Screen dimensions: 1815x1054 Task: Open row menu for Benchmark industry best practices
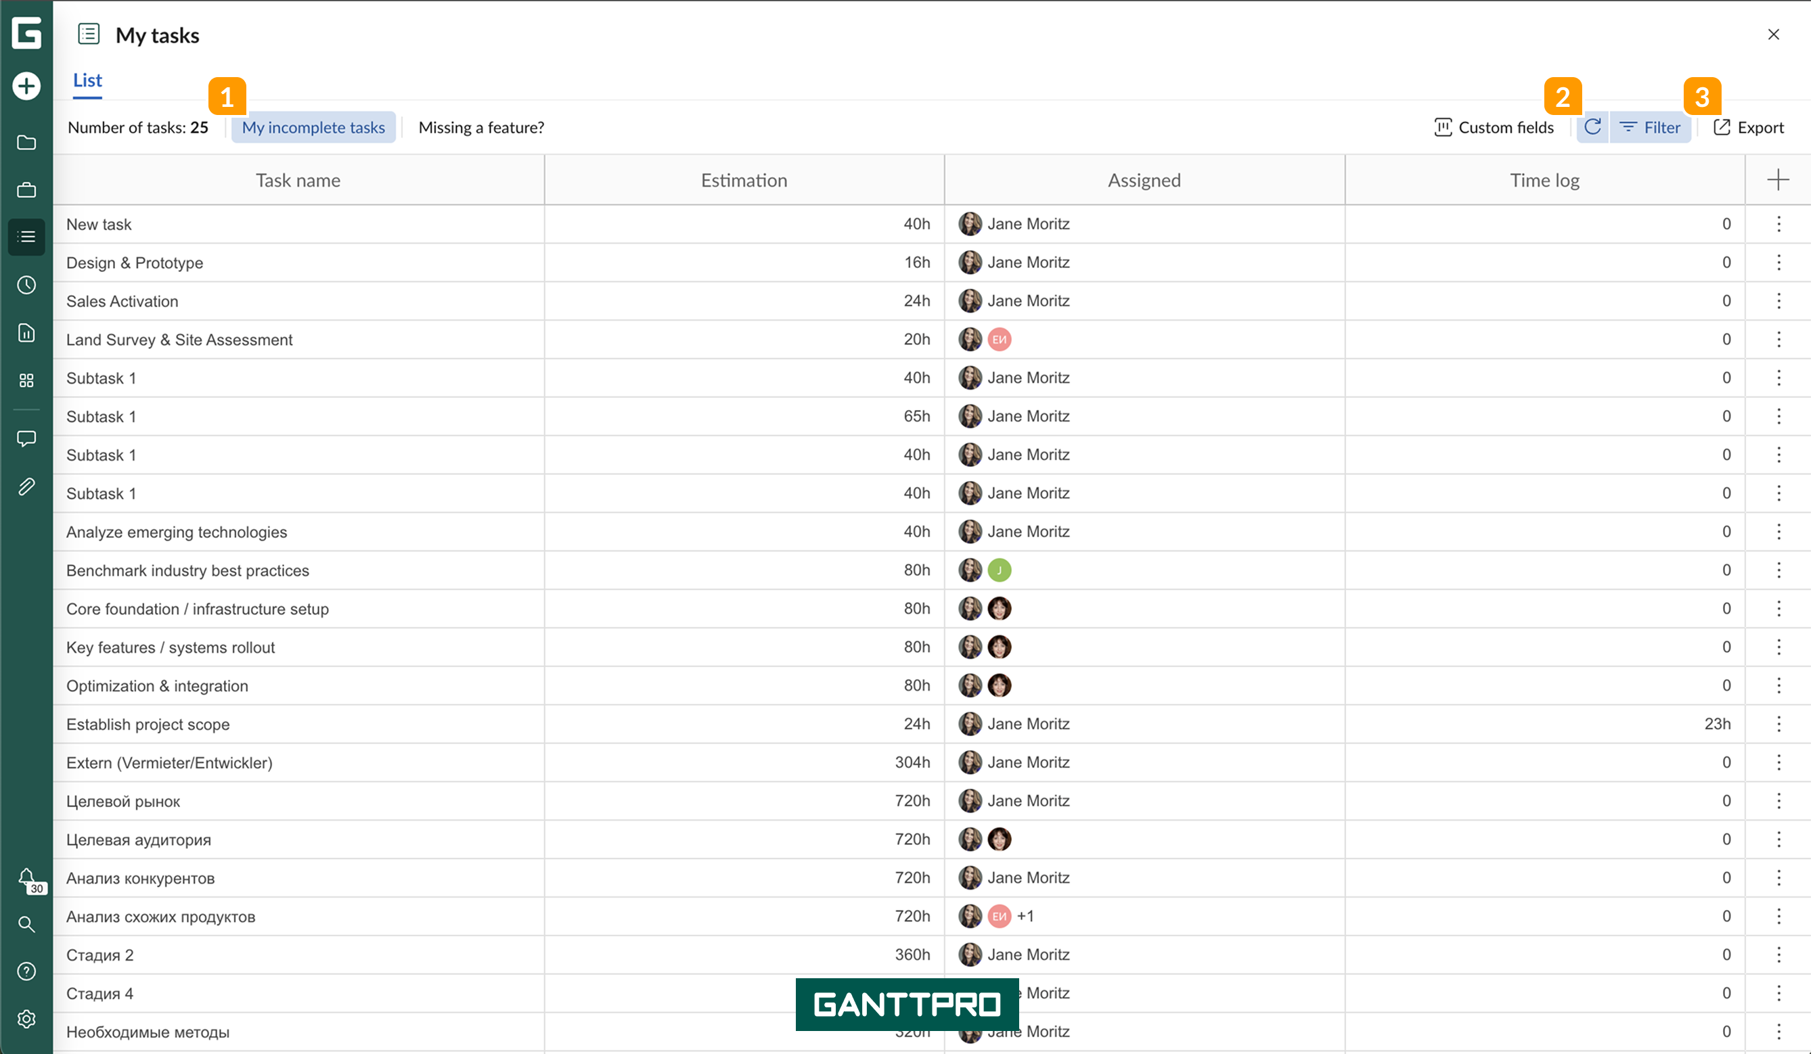tap(1778, 570)
